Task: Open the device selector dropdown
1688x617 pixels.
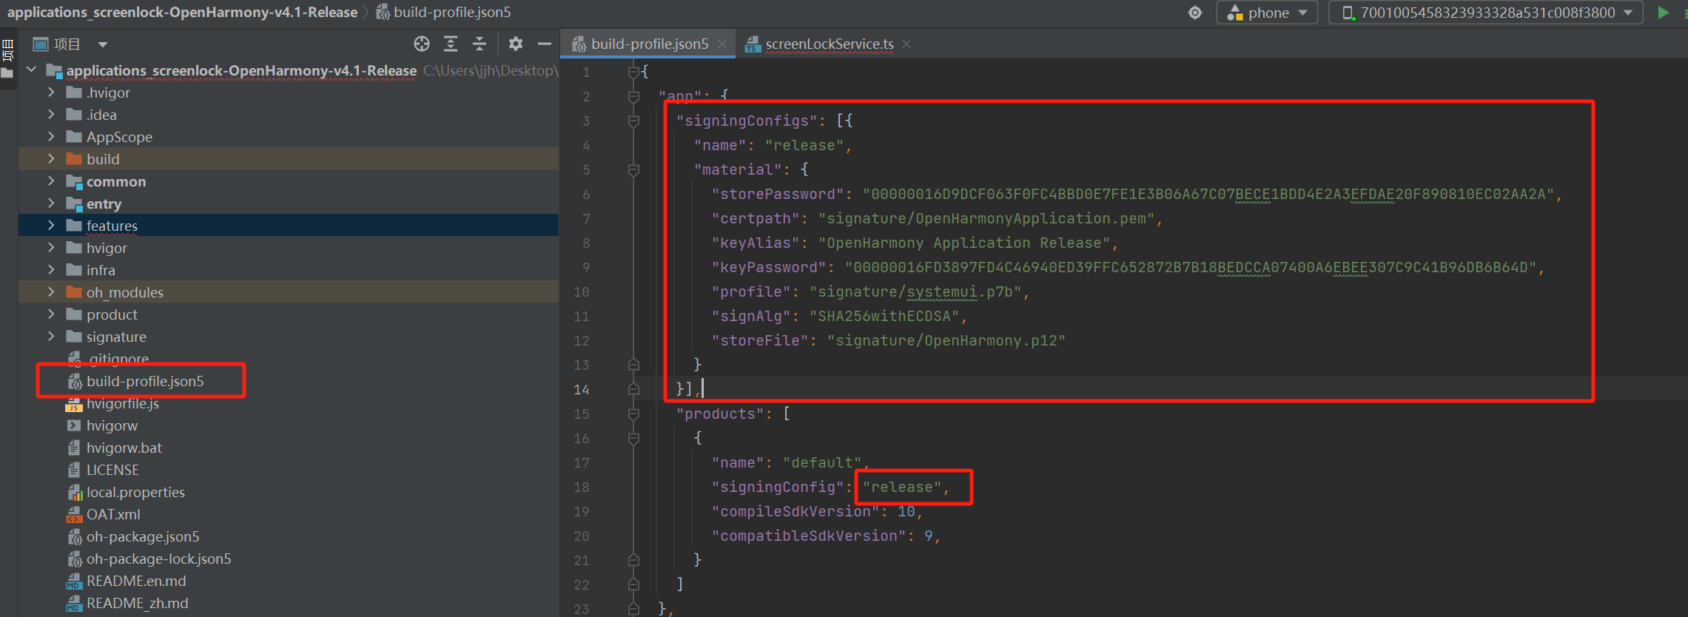Action: tap(1486, 13)
